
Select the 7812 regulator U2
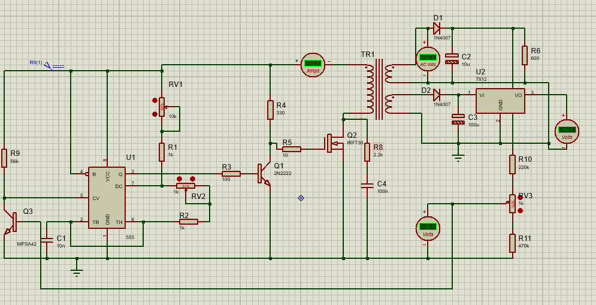click(500, 101)
